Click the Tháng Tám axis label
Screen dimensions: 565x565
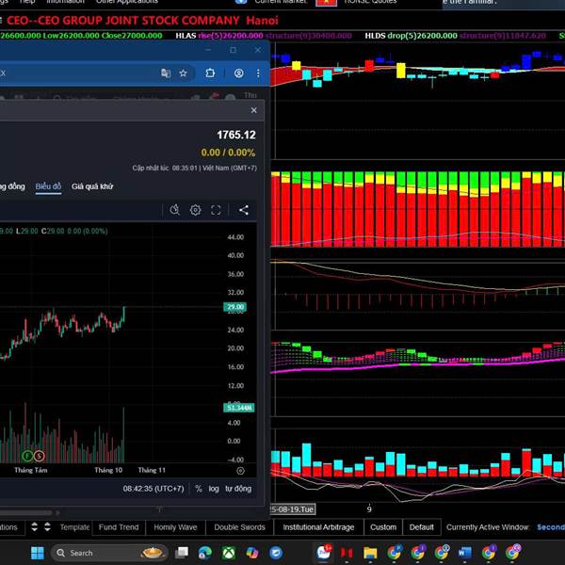click(31, 470)
